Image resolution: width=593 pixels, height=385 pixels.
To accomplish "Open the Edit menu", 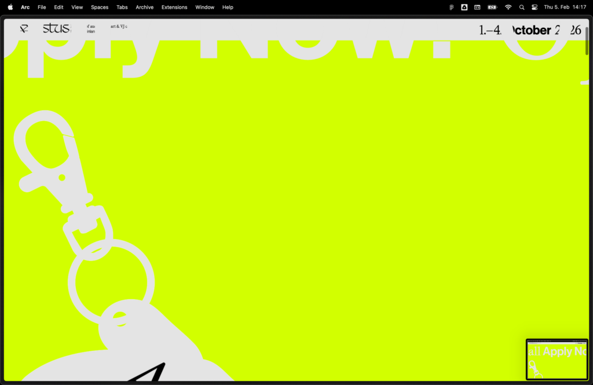I will pos(58,7).
